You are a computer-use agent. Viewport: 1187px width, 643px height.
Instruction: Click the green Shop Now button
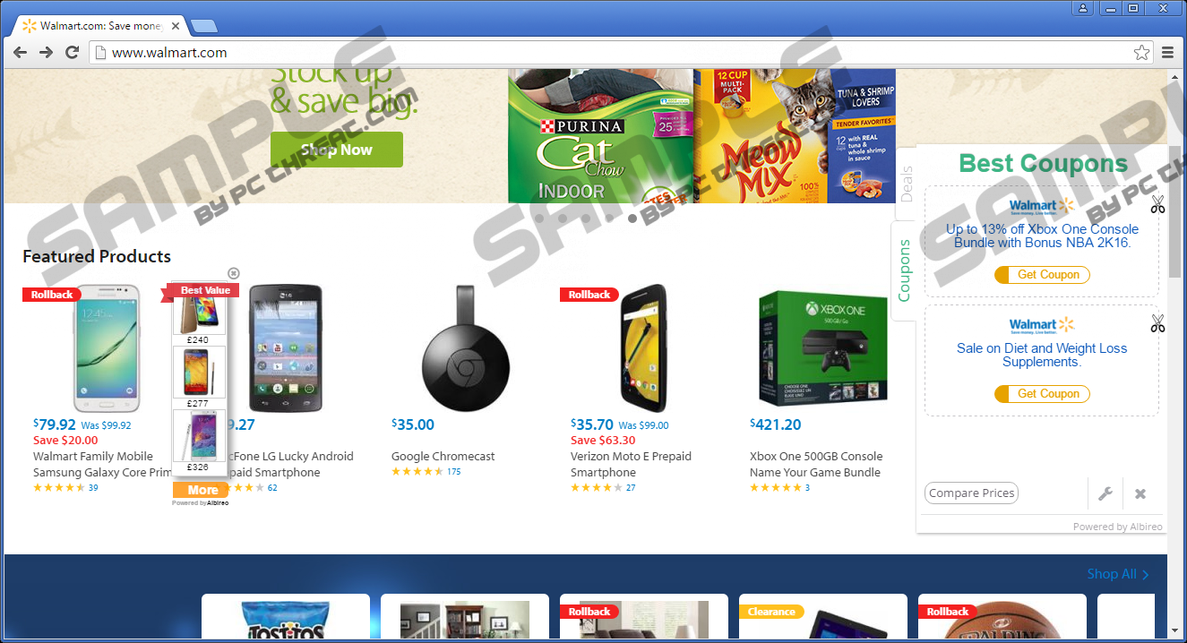coord(337,150)
